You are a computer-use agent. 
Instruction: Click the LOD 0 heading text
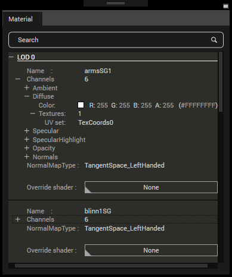tap(26, 57)
